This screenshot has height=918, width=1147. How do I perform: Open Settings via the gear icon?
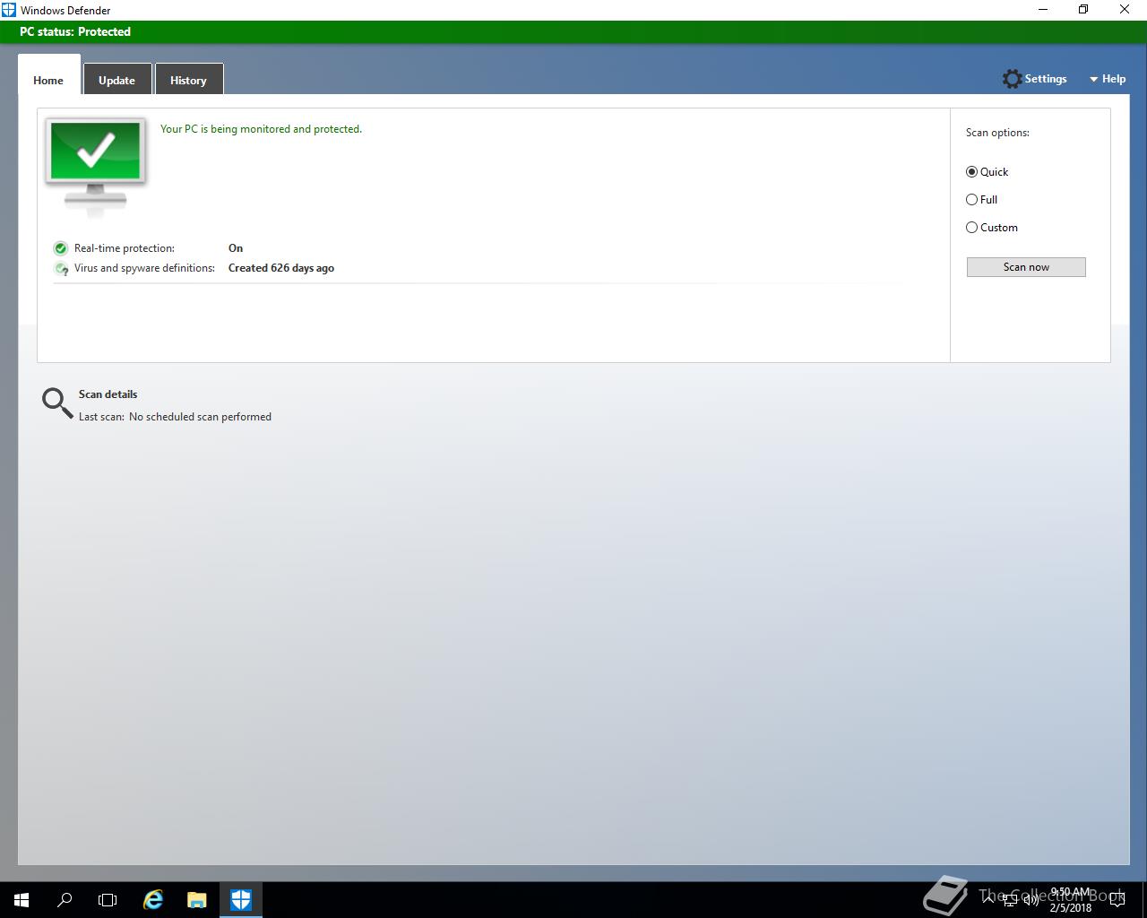(1012, 79)
